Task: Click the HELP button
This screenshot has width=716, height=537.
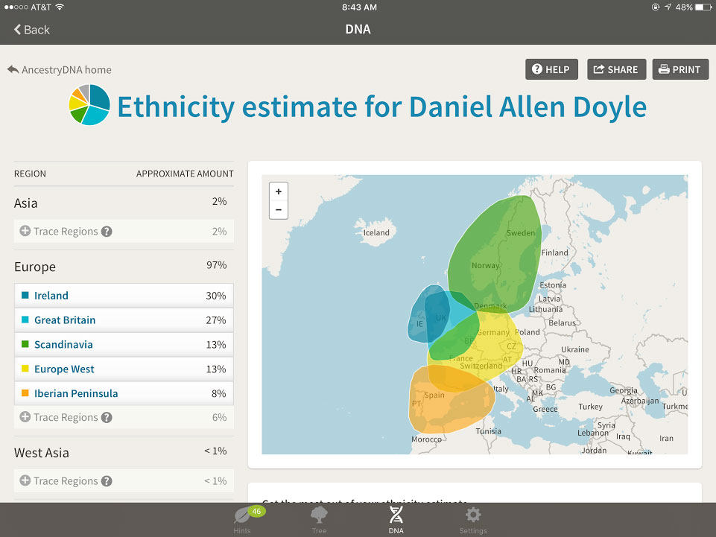Action: pyautogui.click(x=551, y=69)
